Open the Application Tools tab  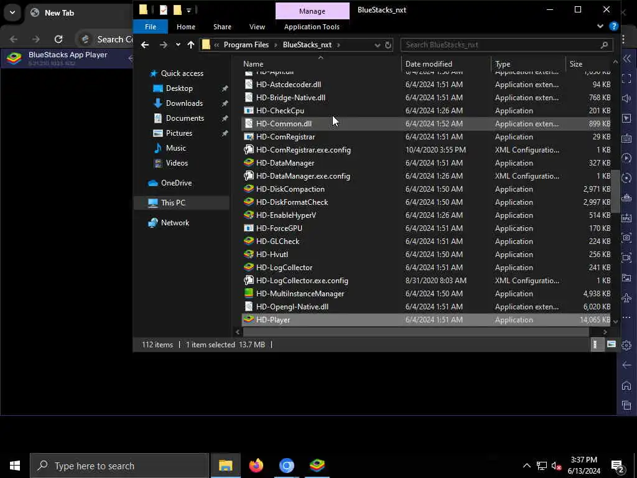pos(312,27)
